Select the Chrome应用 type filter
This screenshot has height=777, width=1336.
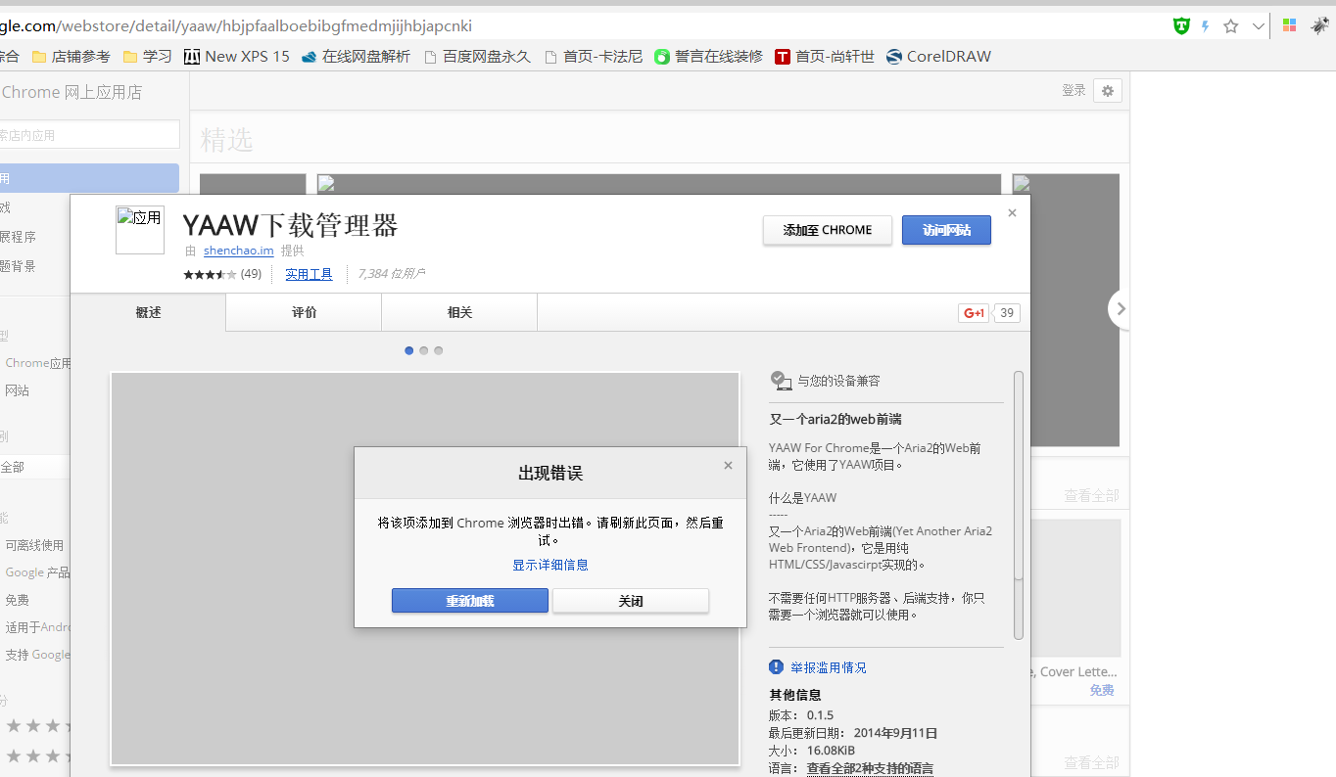coord(38,363)
